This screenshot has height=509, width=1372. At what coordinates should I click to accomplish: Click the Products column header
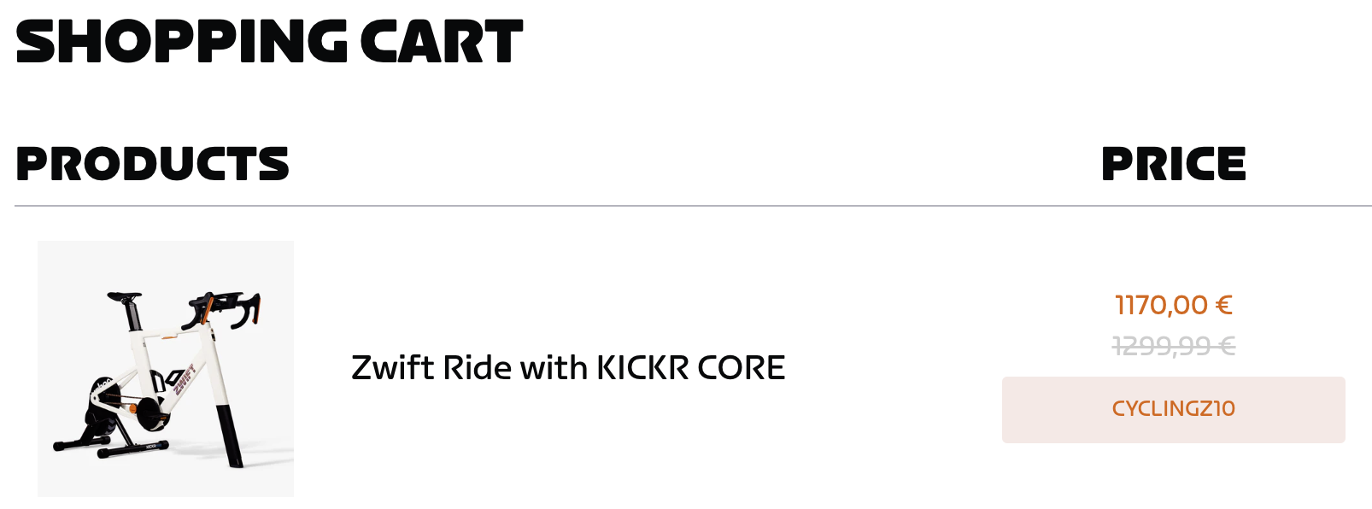click(152, 164)
